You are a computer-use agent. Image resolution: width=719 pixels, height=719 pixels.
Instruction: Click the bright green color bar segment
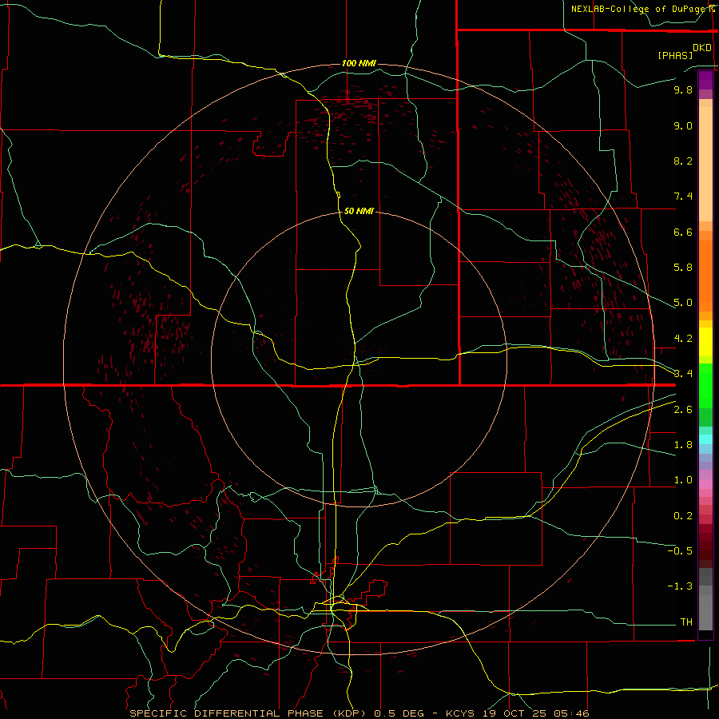[705, 386]
